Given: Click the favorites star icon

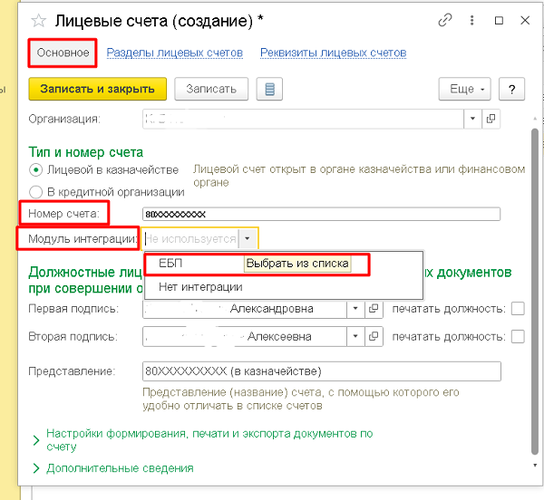Looking at the screenshot, I should [40, 20].
